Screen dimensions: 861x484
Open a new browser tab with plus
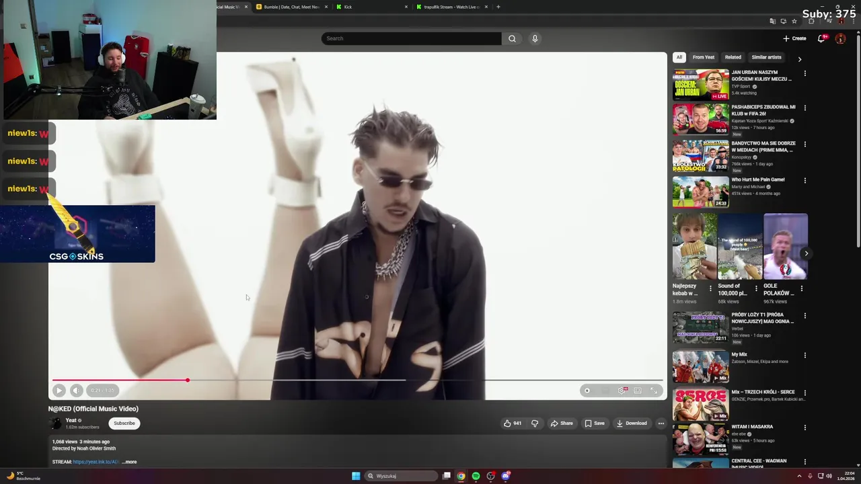pyautogui.click(x=498, y=7)
